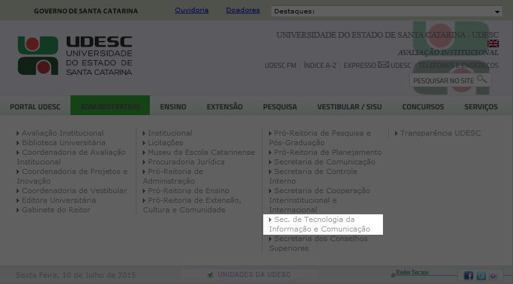Open Avaliação Institucional header link
513x284 pixels.
click(448, 52)
